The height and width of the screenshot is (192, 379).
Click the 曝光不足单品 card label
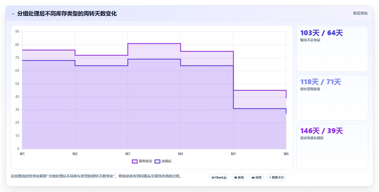[x=310, y=40]
